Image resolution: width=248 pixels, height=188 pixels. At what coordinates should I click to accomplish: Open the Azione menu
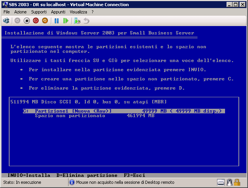coord(20,12)
